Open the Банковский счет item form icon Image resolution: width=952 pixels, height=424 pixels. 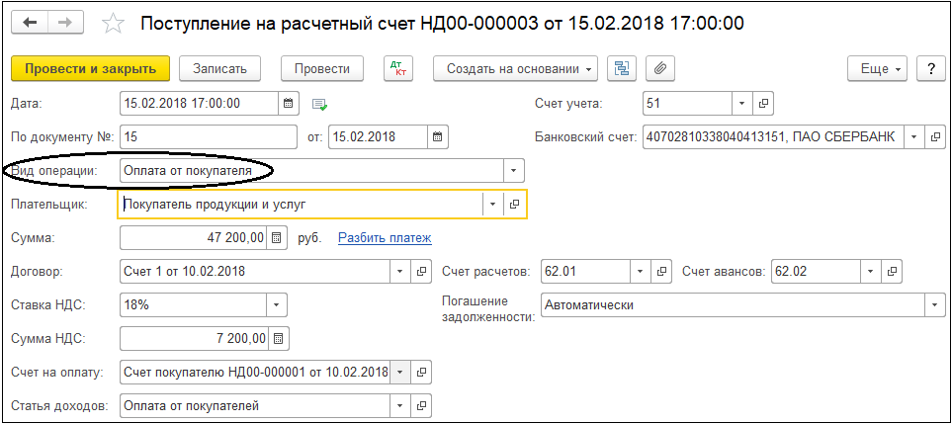coord(935,137)
